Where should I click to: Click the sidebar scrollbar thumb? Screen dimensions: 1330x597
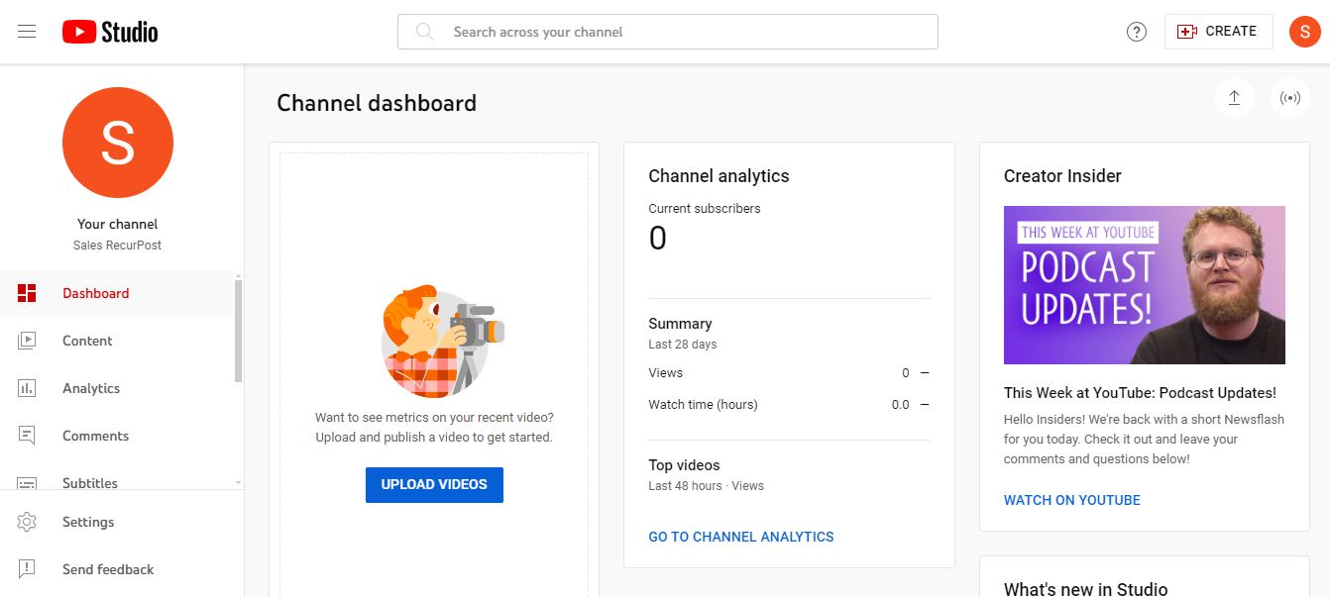[238, 330]
